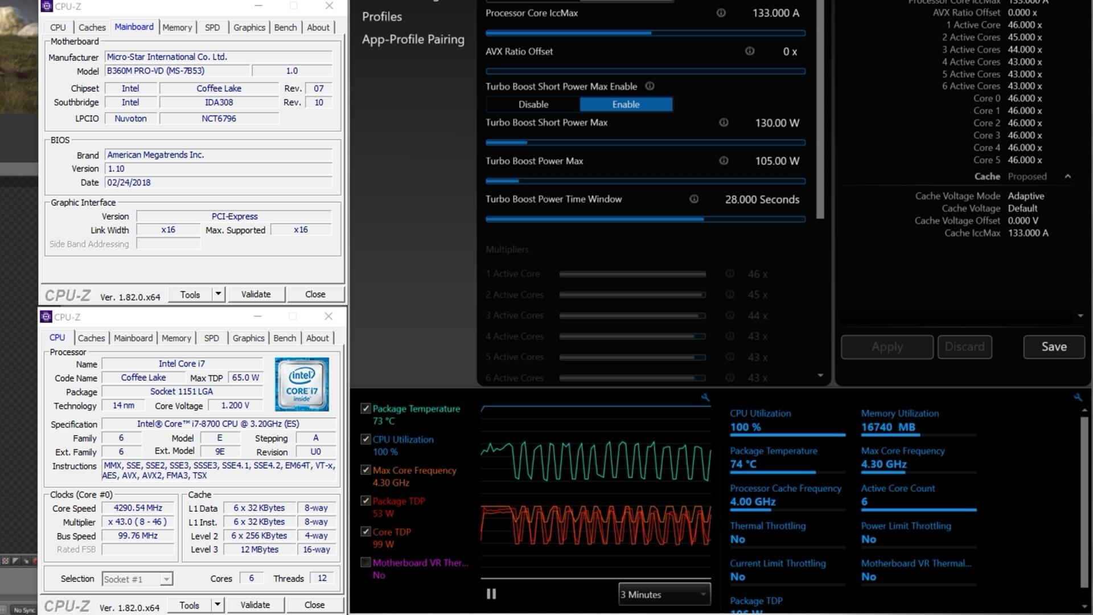Click 1 Active Core multiplier slider
Image resolution: width=1093 pixels, height=615 pixels.
(632, 274)
